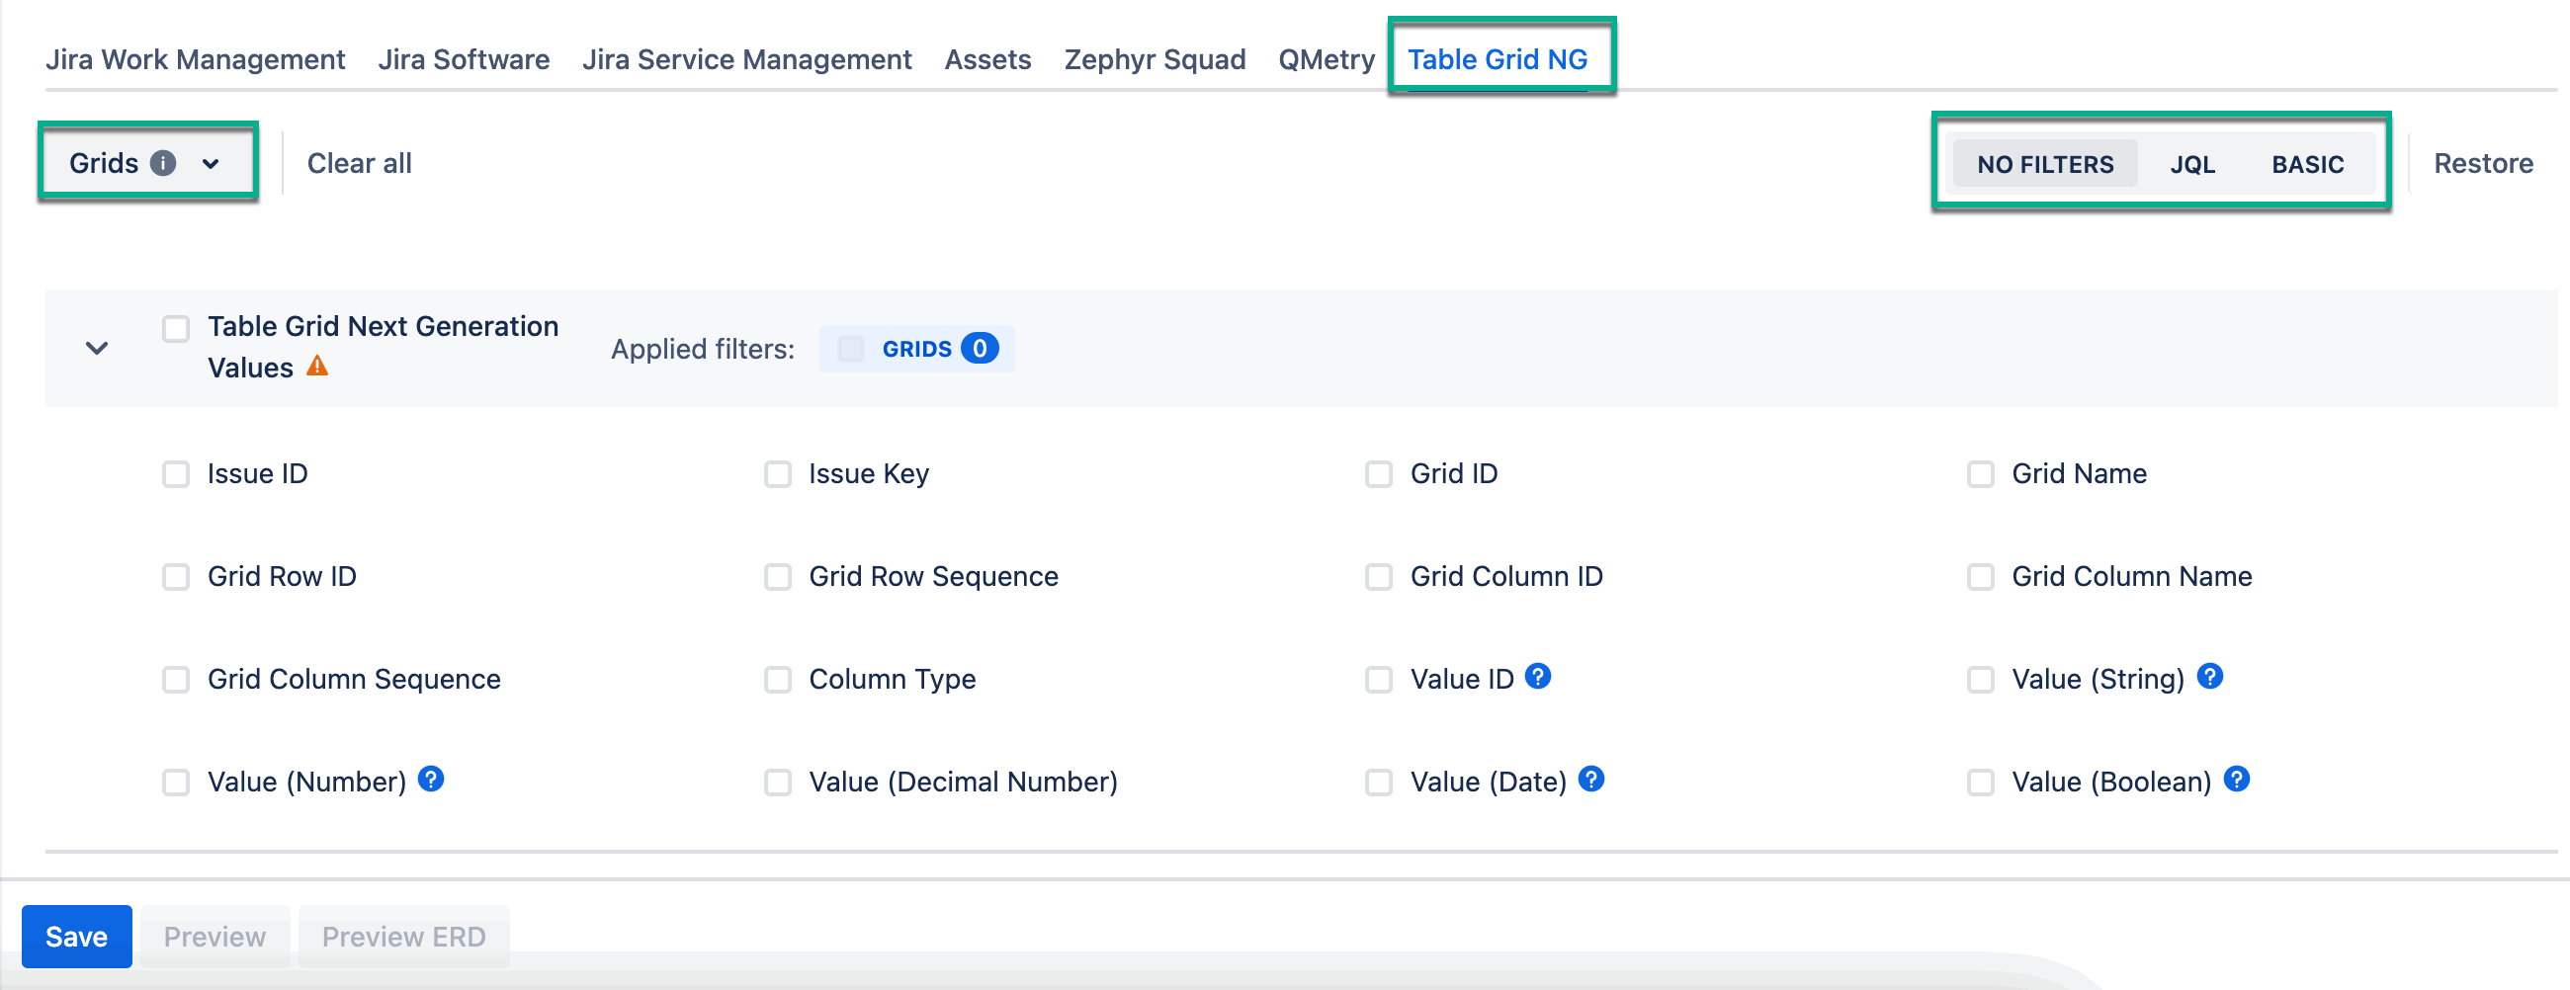Enable the Grid Column Name checkbox
The image size is (2570, 990).
point(1979,576)
